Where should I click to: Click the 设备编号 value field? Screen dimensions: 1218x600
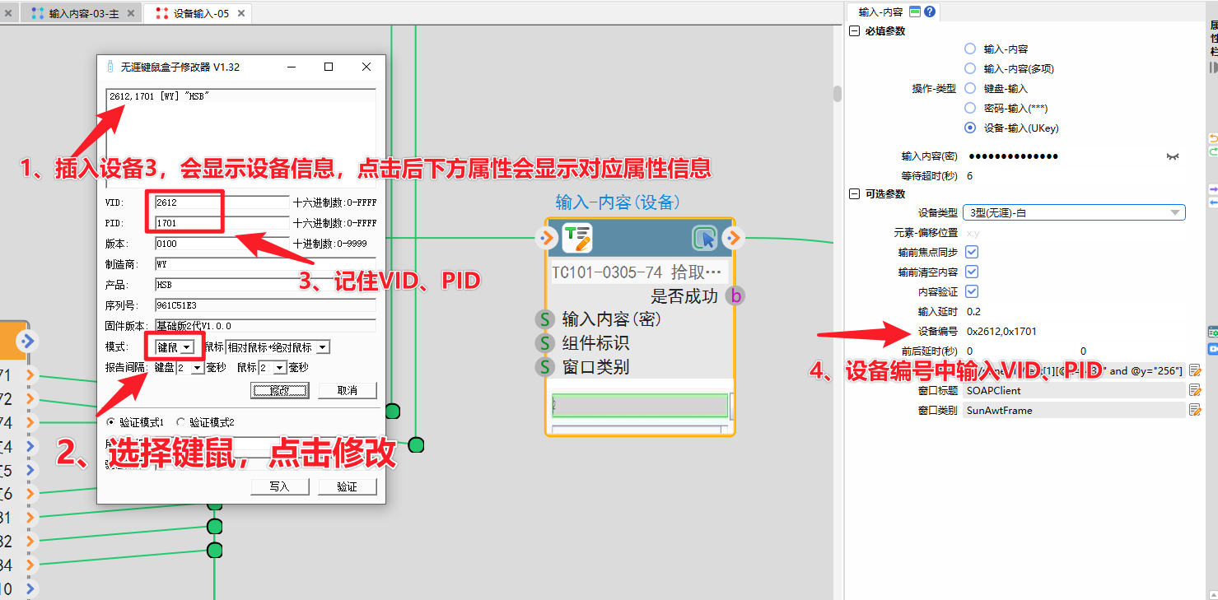(x=1071, y=332)
